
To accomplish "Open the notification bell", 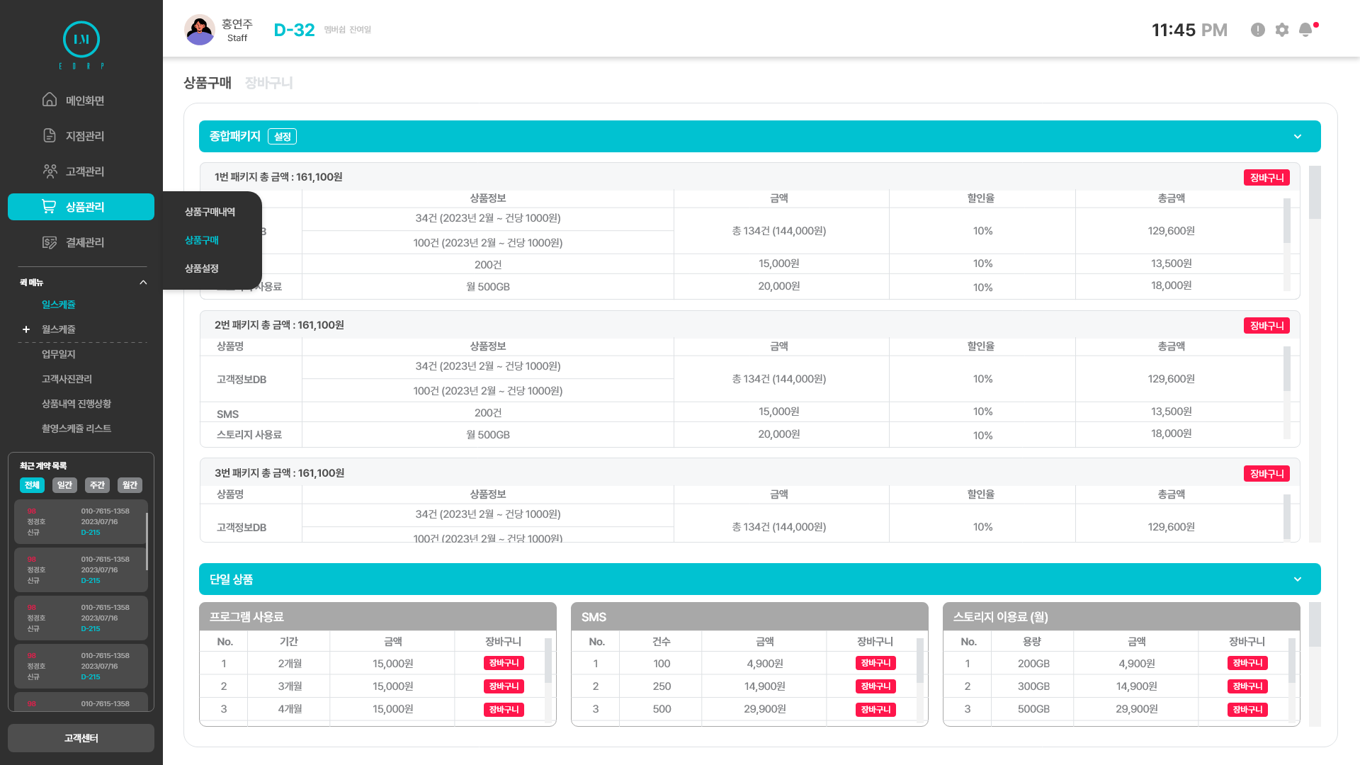I will pyautogui.click(x=1305, y=30).
